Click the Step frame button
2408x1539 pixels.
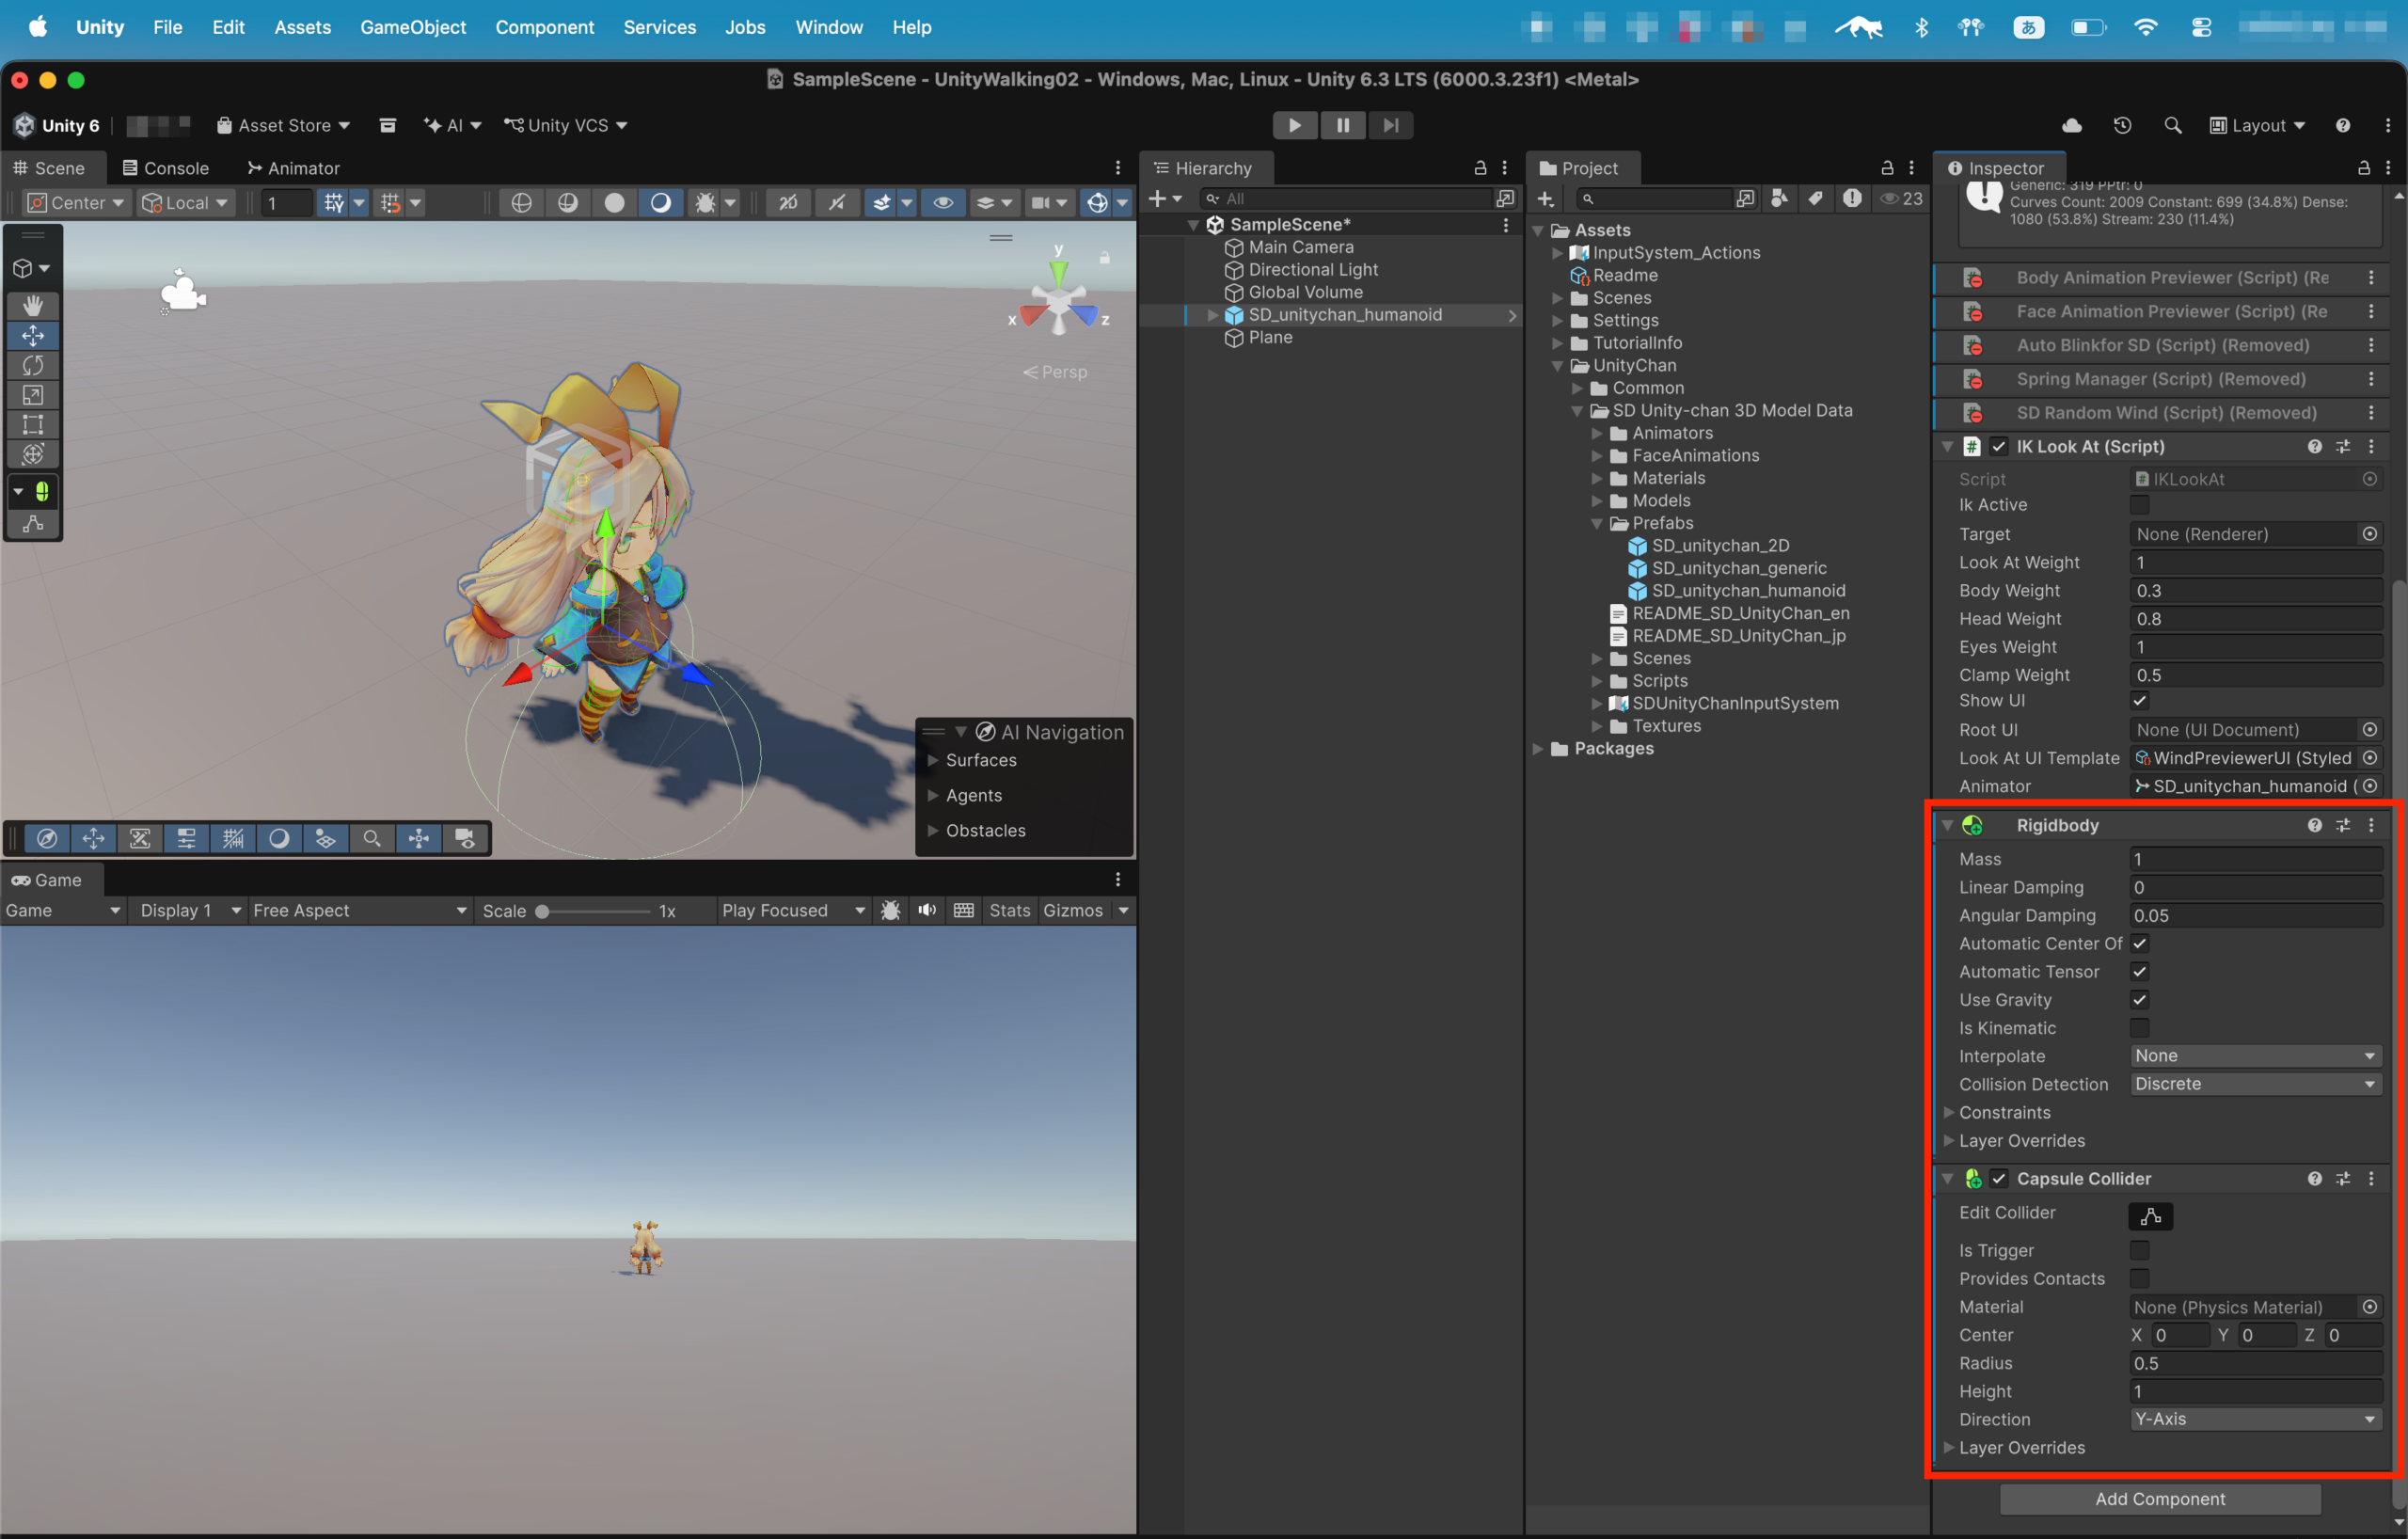click(x=1390, y=125)
